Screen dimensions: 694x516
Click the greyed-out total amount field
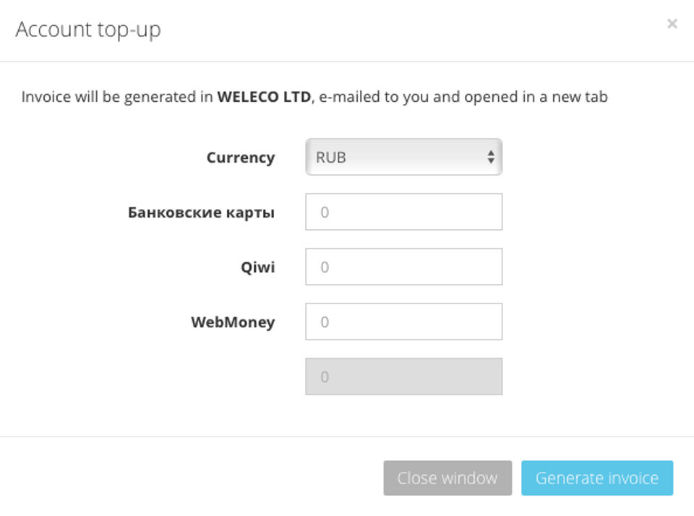pyautogui.click(x=403, y=377)
